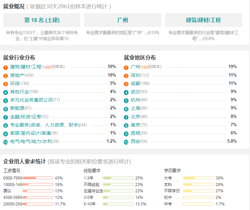
Task: Open the 上海 region link
Action: pyautogui.click(x=135, y=108)
